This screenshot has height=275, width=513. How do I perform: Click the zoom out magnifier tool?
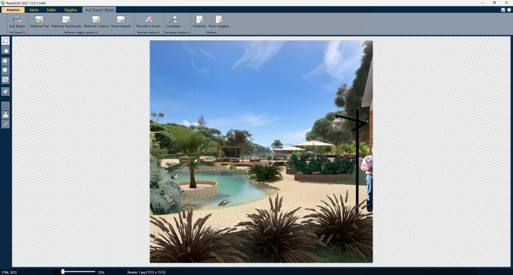pyautogui.click(x=6, y=70)
